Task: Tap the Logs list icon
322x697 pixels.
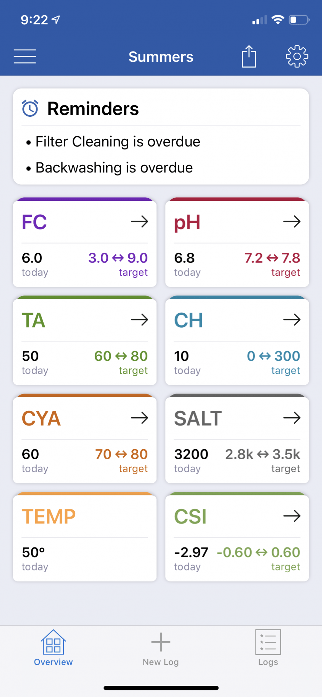Action: coord(268,642)
